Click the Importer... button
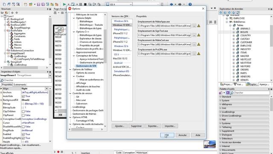The width and height of the screenshot is (273, 154). tap(170, 126)
